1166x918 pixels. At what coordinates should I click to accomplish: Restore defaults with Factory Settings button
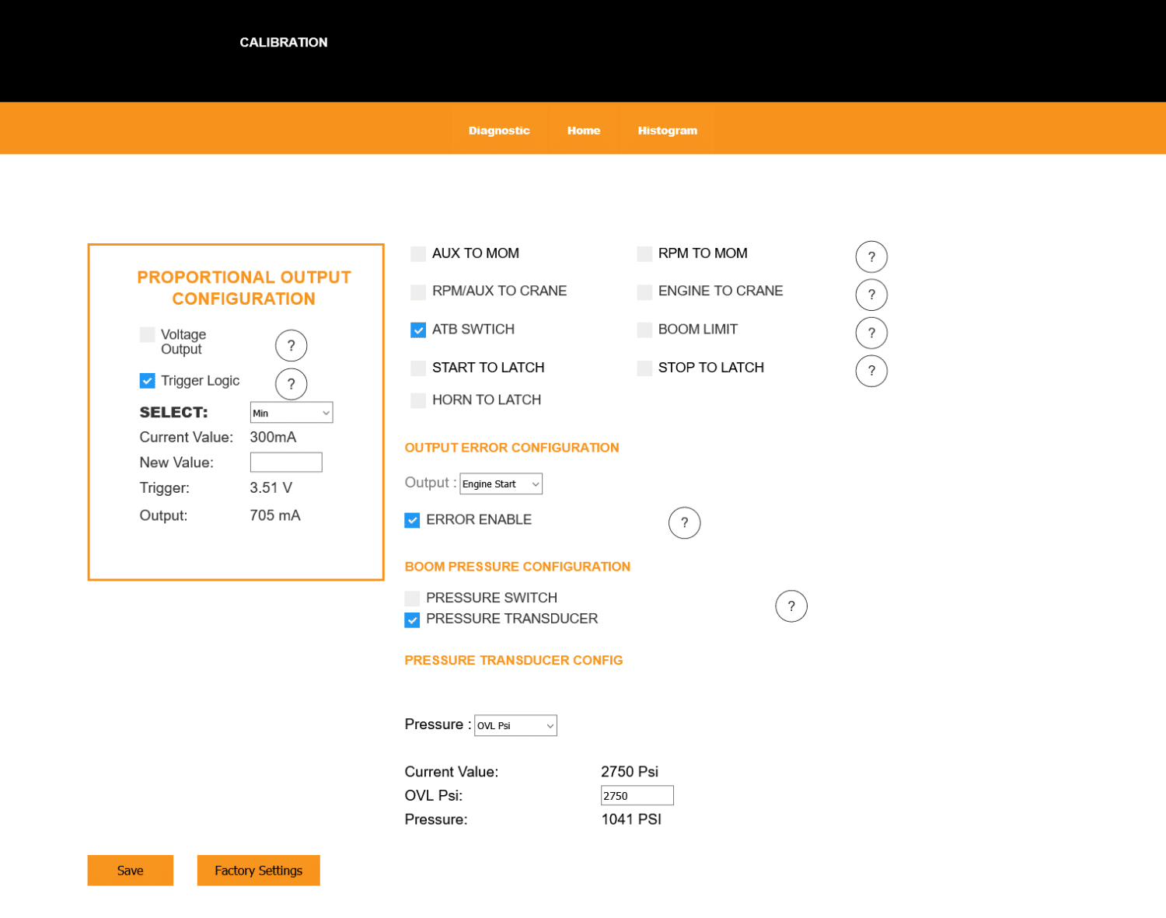click(258, 871)
